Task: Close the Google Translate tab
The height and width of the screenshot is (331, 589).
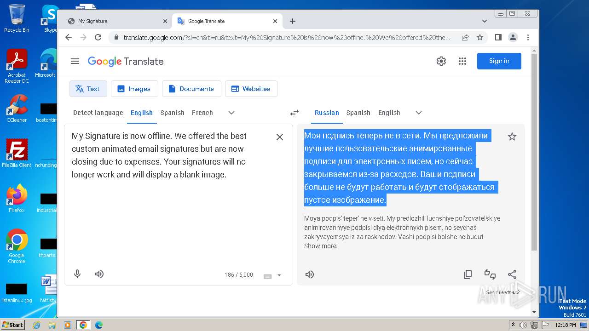Action: (x=275, y=21)
